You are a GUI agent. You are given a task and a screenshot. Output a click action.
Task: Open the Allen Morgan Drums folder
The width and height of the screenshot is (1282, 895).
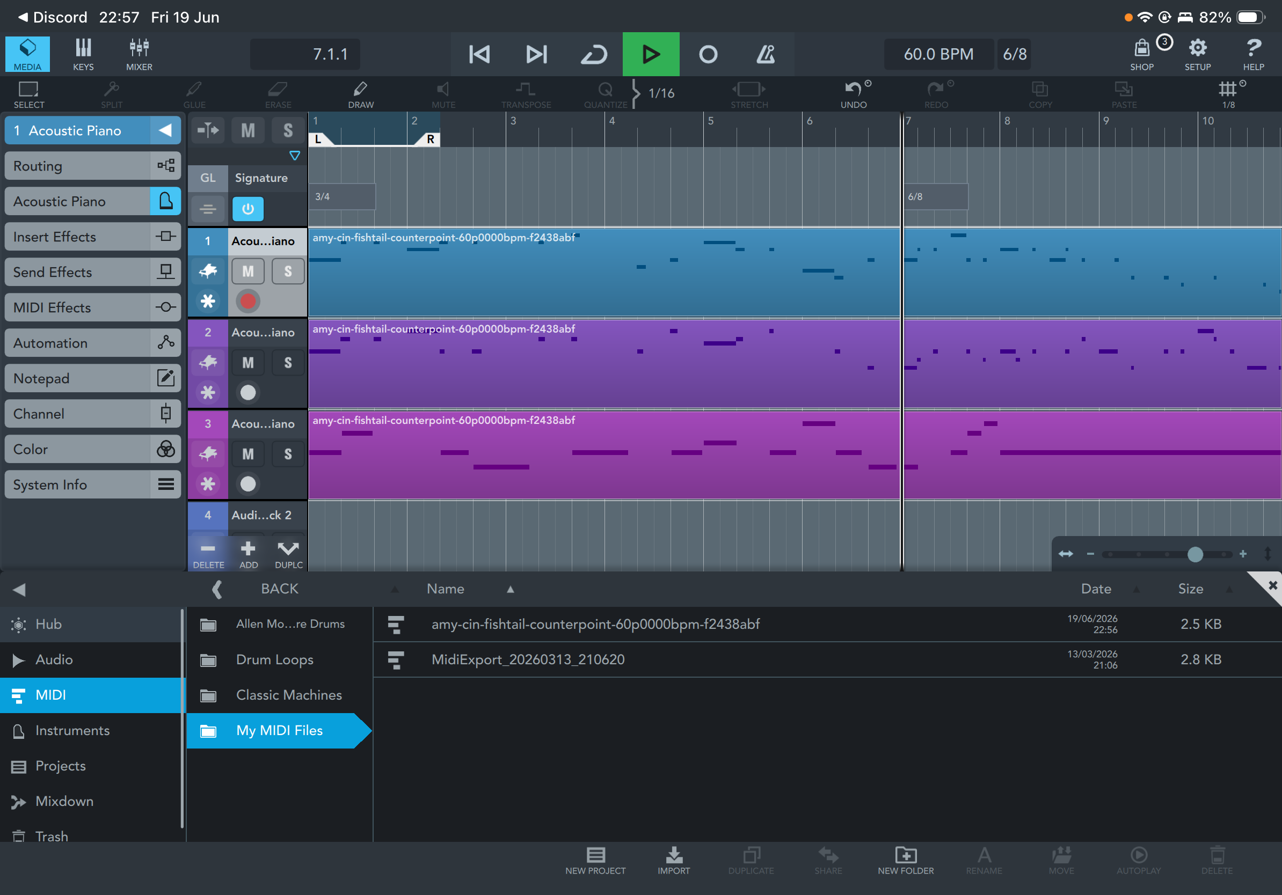[279, 624]
